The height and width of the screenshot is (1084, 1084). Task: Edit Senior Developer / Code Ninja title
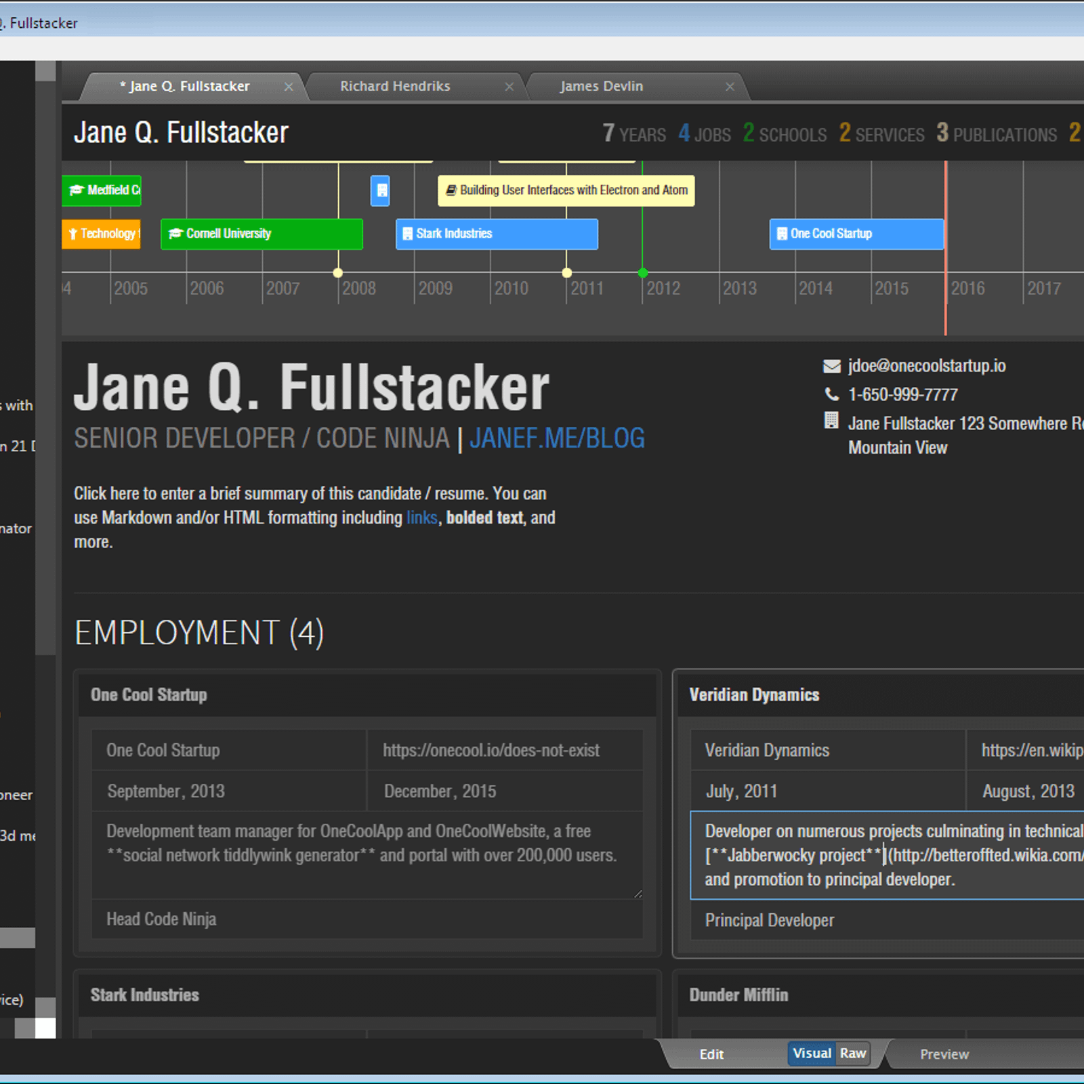[262, 438]
